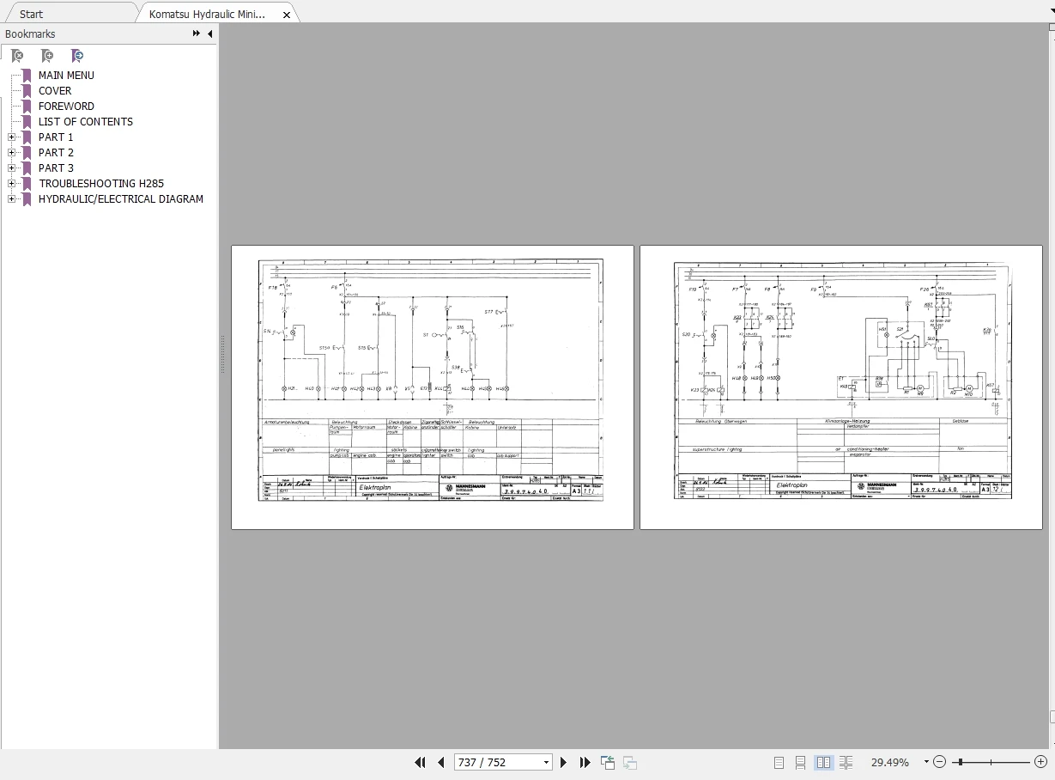The width and height of the screenshot is (1055, 780).
Task: Toggle two-page facing view
Action: [x=823, y=762]
